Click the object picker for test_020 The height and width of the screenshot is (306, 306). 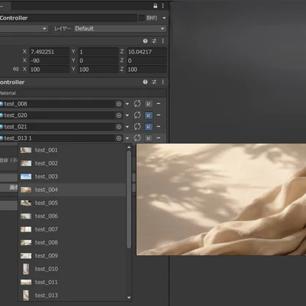pyautogui.click(x=119, y=115)
